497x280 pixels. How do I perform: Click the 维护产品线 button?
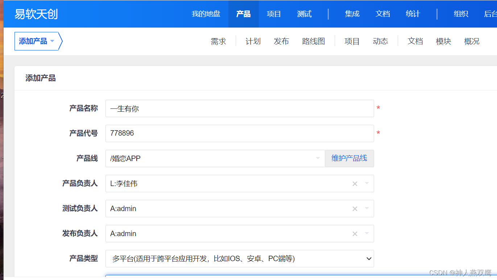point(349,158)
